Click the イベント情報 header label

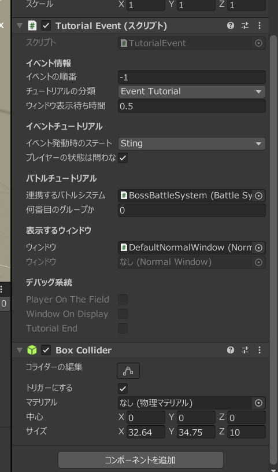[x=49, y=64]
